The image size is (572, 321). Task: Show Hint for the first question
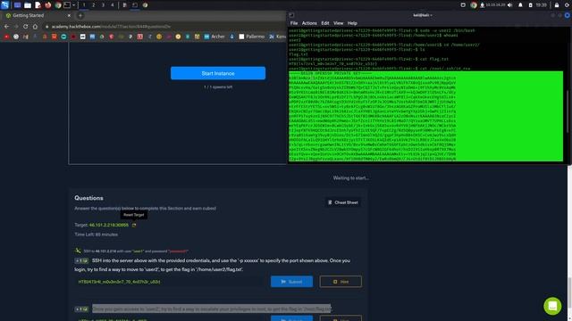tap(341, 282)
